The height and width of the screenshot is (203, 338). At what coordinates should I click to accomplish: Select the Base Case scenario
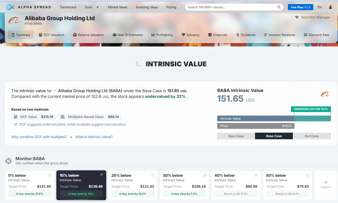(x=274, y=136)
